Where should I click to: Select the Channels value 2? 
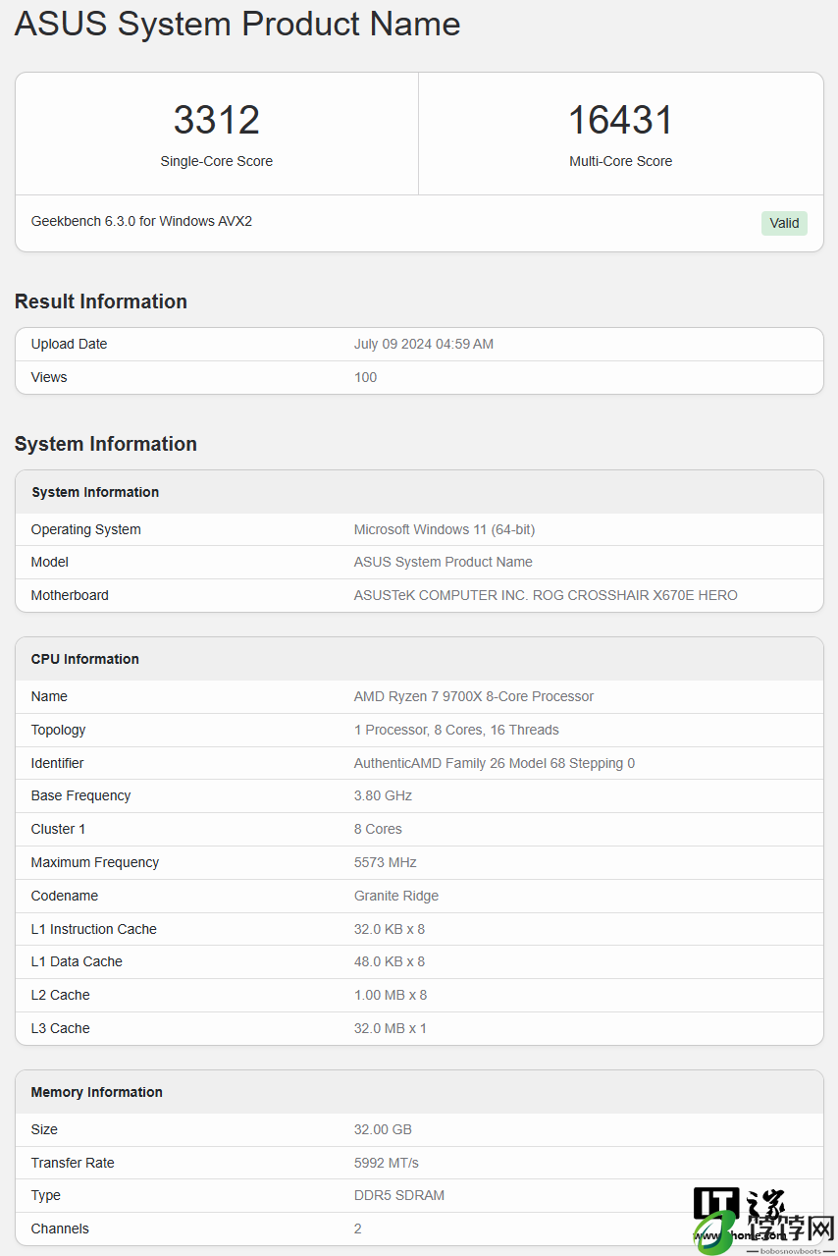tap(358, 1229)
